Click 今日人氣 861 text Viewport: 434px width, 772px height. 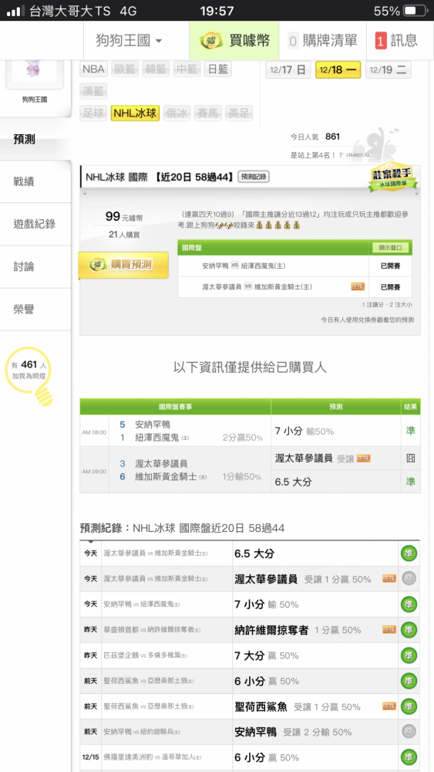[x=315, y=137]
